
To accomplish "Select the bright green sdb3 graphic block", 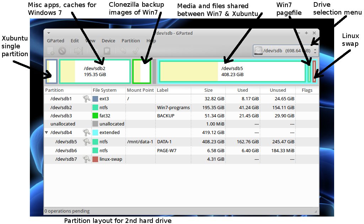I will (142, 71).
